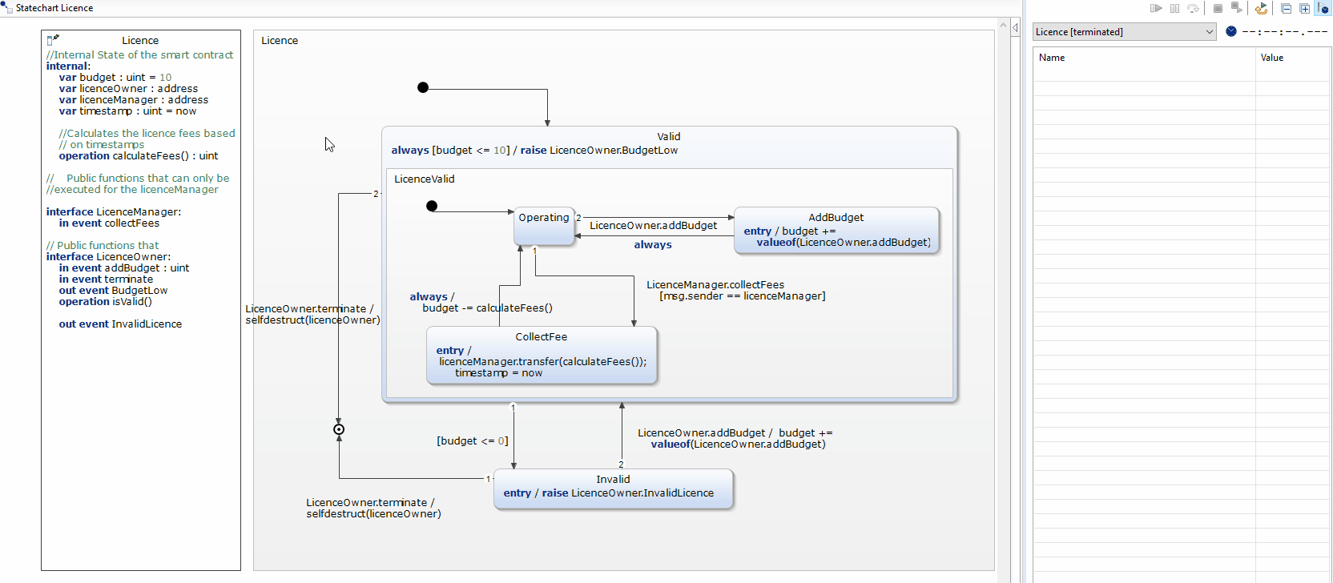Click the Step Over icon
Image resolution: width=1333 pixels, height=583 pixels.
click(x=1193, y=9)
